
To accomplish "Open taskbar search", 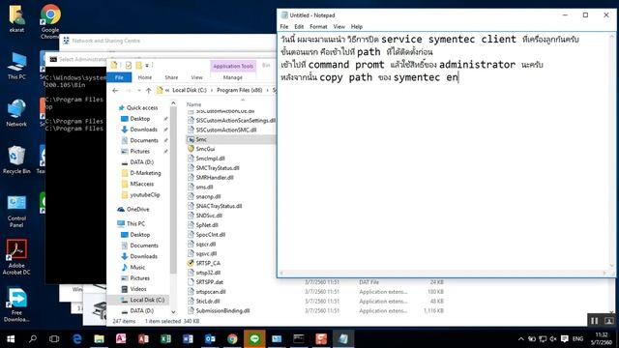I will [33, 338].
